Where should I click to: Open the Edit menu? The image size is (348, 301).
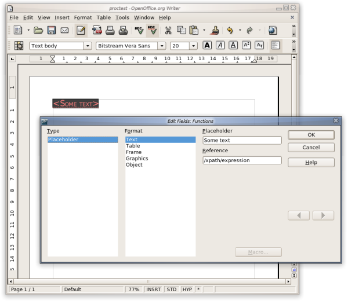click(28, 17)
